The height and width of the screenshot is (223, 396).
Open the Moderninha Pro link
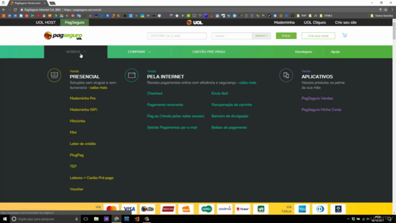[x=82, y=98]
